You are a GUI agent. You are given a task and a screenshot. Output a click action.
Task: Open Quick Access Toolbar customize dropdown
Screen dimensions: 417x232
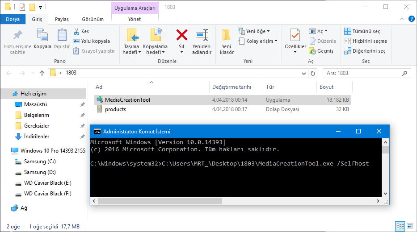click(x=40, y=8)
